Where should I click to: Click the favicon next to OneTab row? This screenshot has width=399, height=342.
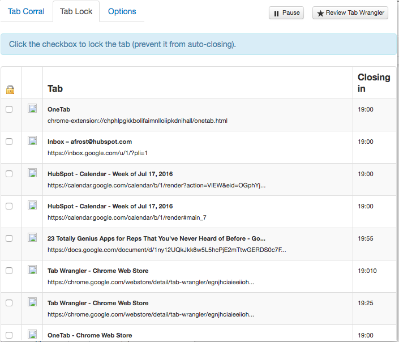[x=32, y=109]
